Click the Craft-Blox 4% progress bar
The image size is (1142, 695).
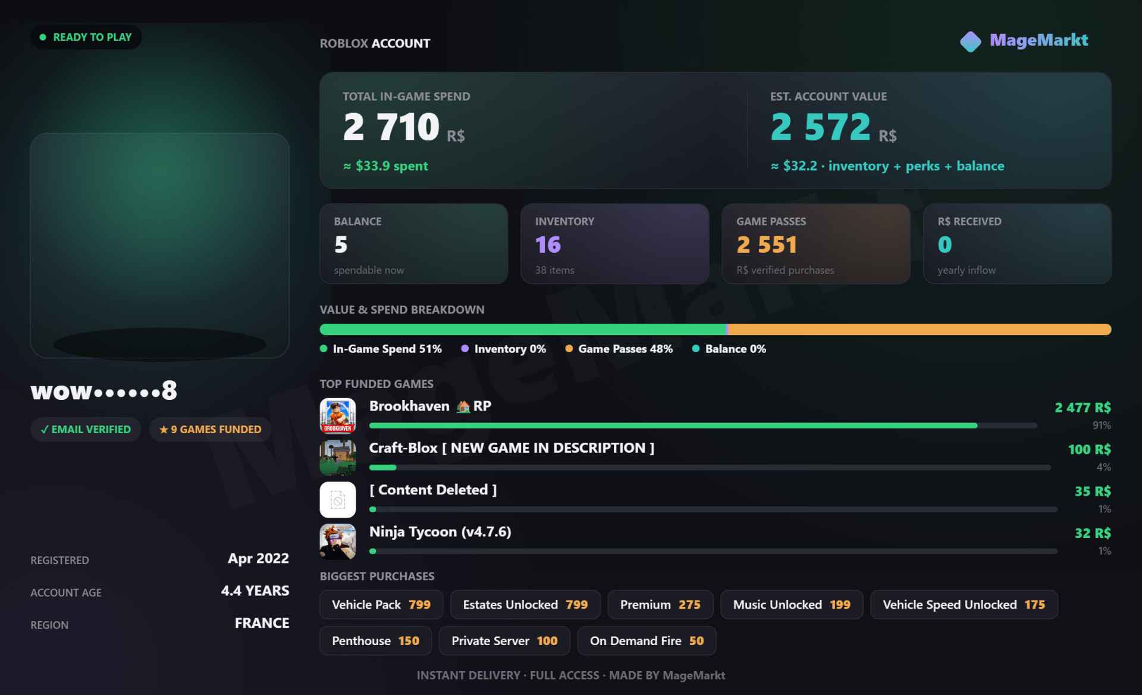710,468
